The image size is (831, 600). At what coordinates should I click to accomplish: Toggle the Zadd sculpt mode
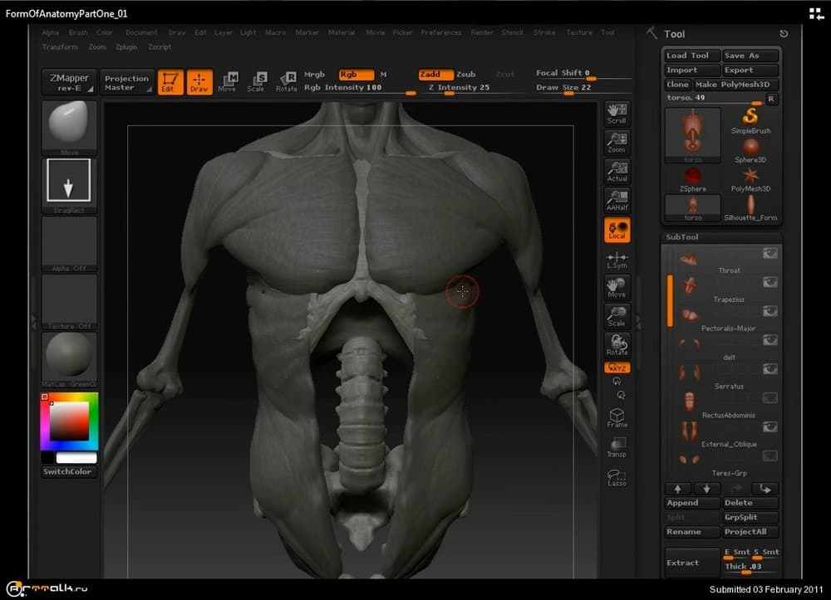[x=435, y=75]
